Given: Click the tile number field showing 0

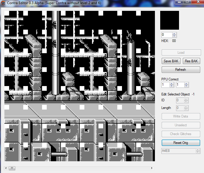Looking at the screenshot, I should pyautogui.click(x=167, y=35).
